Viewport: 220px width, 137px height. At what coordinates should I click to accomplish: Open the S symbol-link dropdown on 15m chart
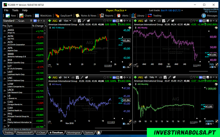(x=114, y=21)
